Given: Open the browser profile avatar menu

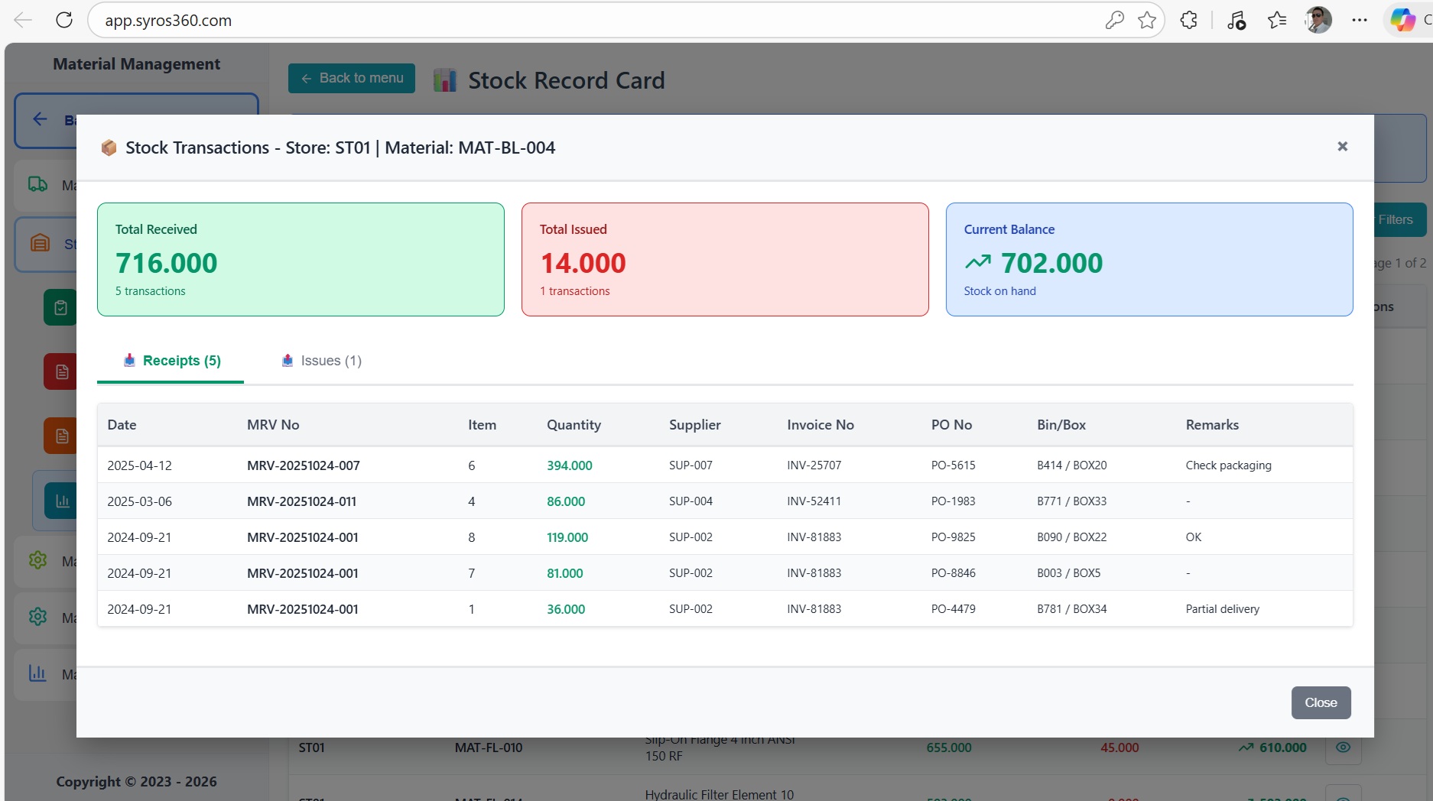Looking at the screenshot, I should pyautogui.click(x=1318, y=20).
